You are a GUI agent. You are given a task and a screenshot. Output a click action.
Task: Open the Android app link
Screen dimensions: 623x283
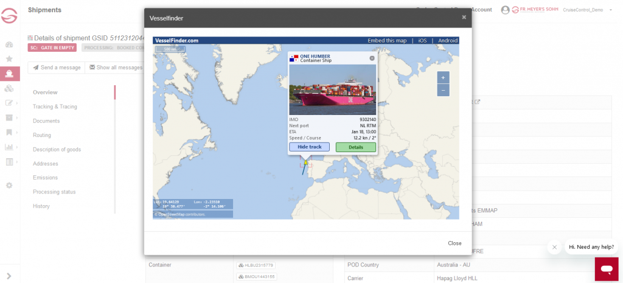click(448, 41)
